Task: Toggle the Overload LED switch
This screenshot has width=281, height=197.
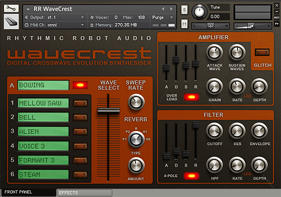Action: coord(191,97)
